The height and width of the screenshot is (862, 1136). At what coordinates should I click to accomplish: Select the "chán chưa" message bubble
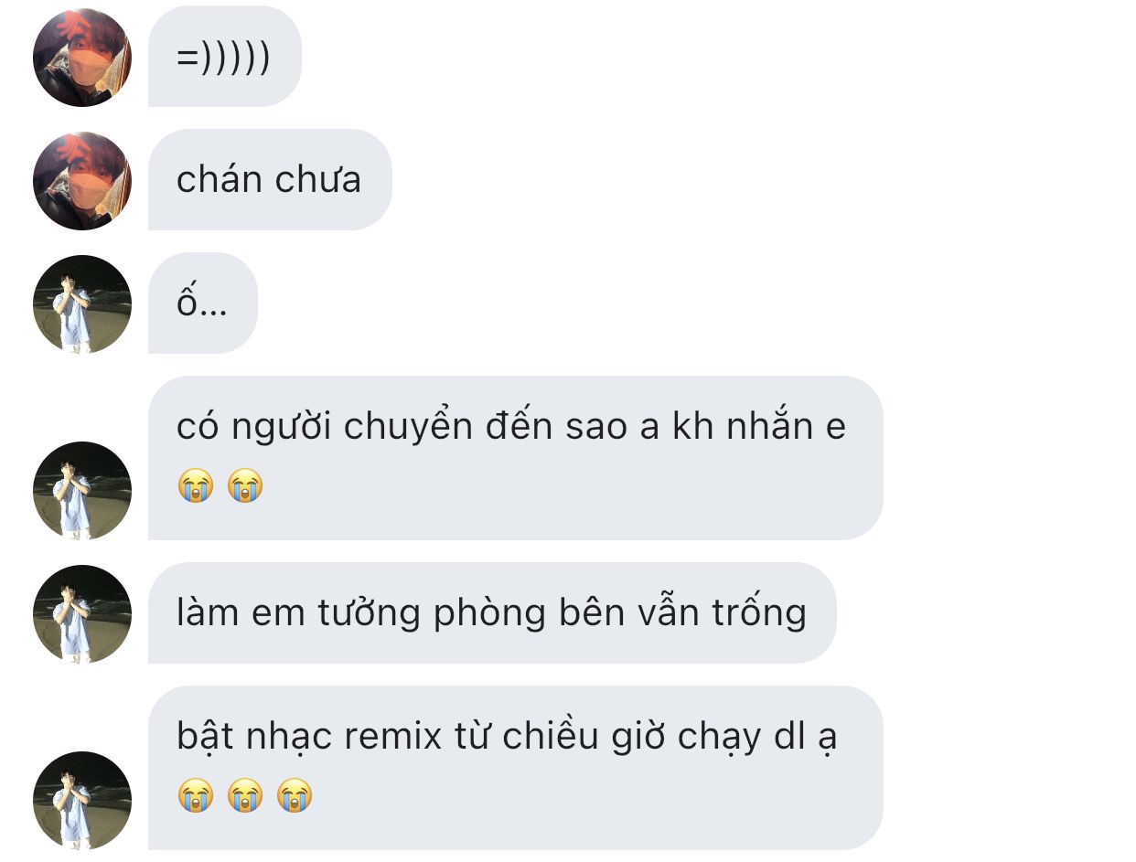(270, 180)
